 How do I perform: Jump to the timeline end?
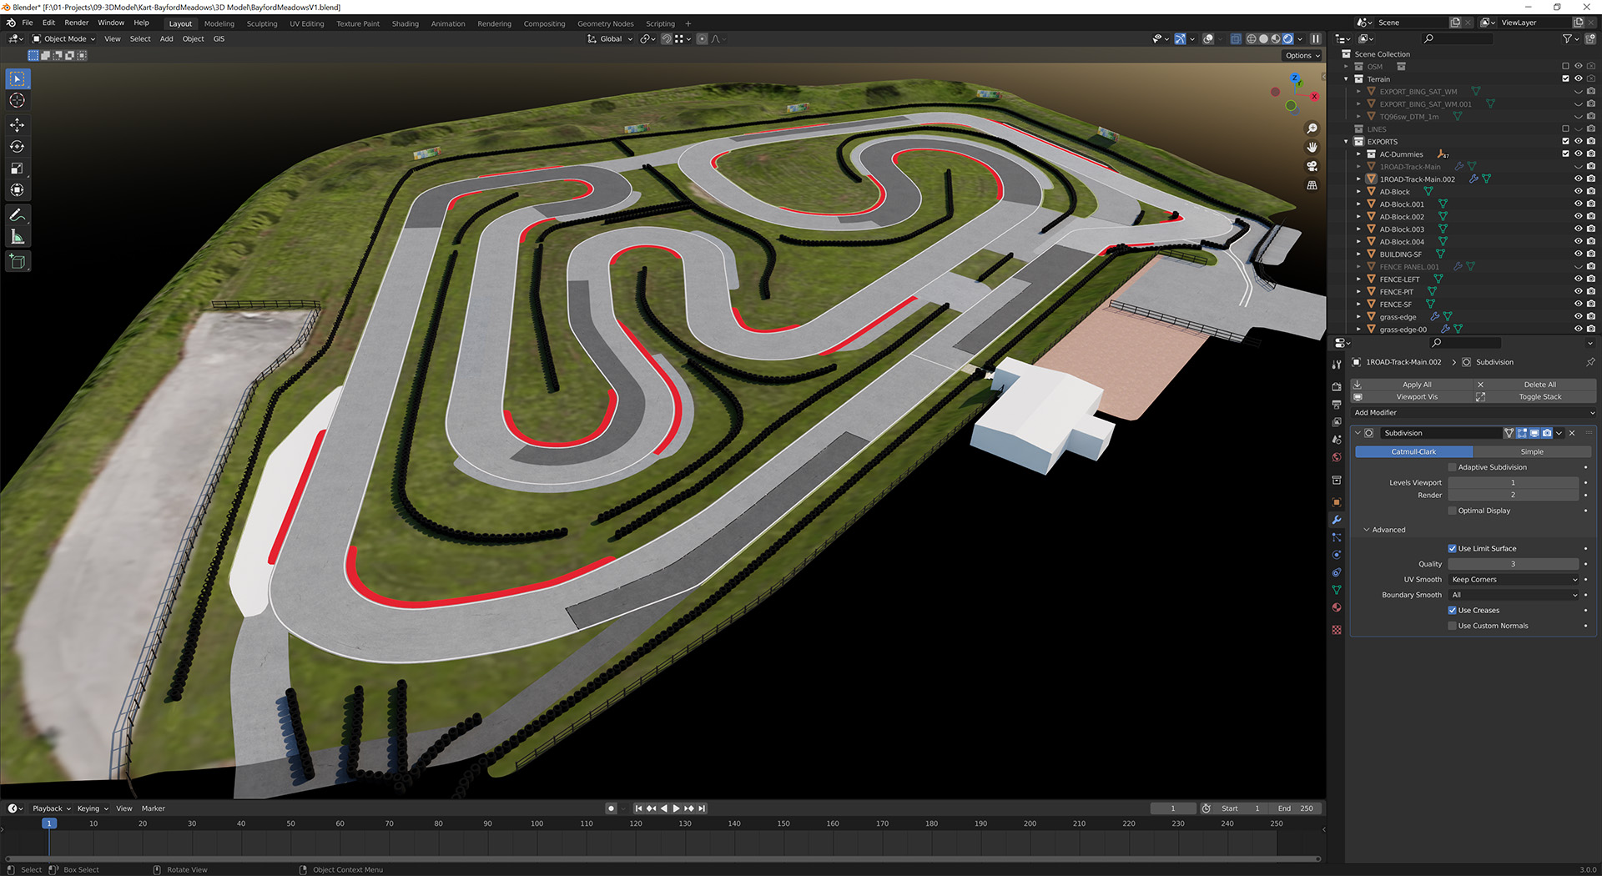[702, 808]
